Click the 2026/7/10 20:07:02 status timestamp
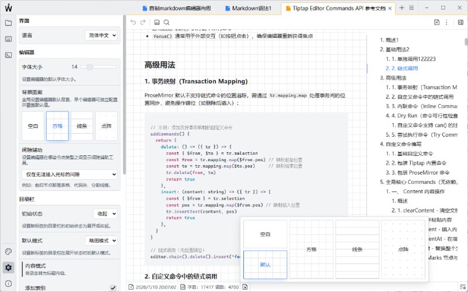Viewport: 468px width, 292px height. [x=156, y=287]
